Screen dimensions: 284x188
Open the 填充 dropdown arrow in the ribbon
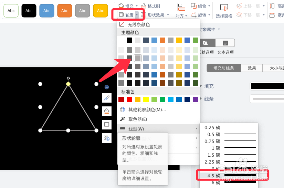[x=137, y=6]
